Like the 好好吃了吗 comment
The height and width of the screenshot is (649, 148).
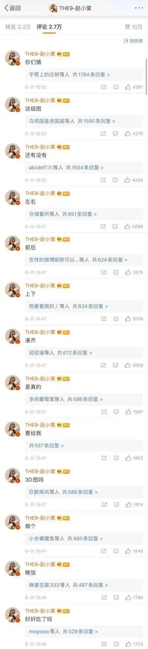click(x=134, y=644)
